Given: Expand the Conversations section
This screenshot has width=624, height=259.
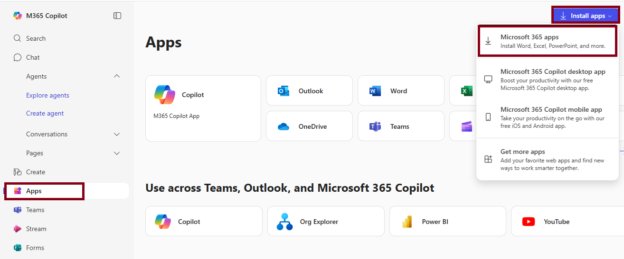Looking at the screenshot, I should [117, 134].
